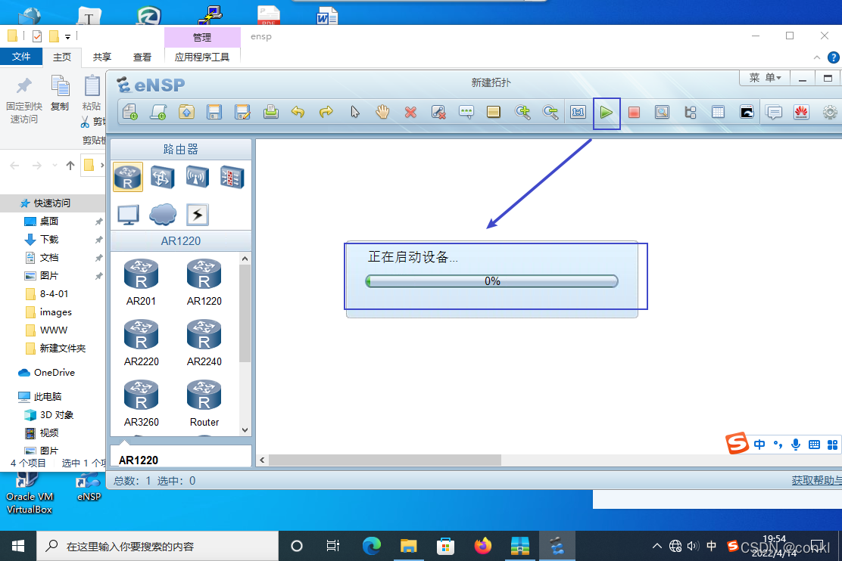Switch to 查看 tab in File Explorer
Image resolution: width=842 pixels, height=561 pixels.
coord(142,57)
